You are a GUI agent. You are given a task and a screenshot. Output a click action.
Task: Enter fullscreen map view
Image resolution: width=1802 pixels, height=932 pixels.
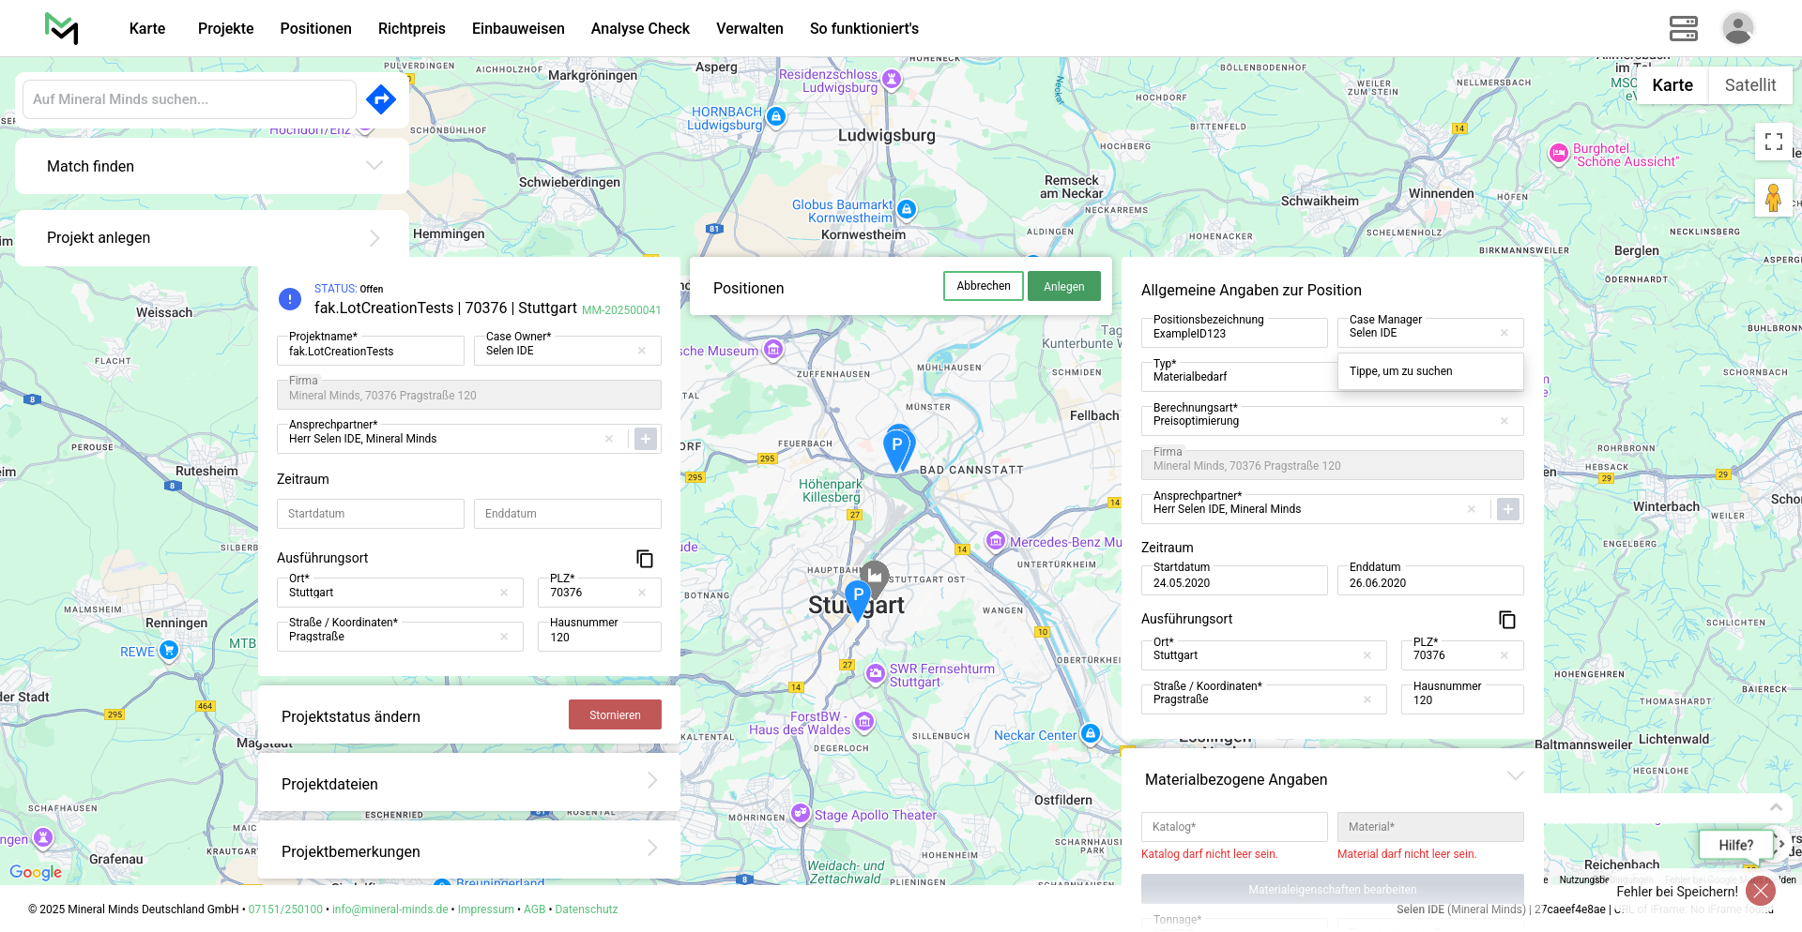pos(1773,142)
